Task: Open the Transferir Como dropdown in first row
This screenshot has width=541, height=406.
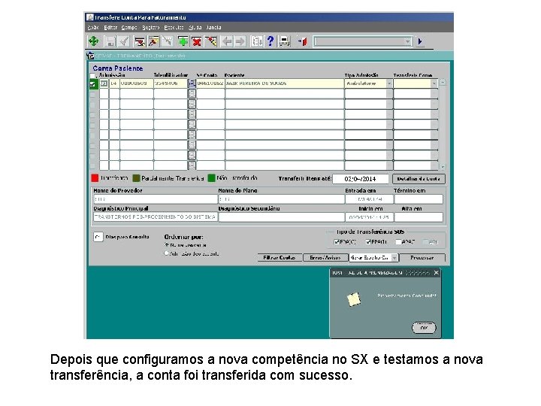Action: 434,83
